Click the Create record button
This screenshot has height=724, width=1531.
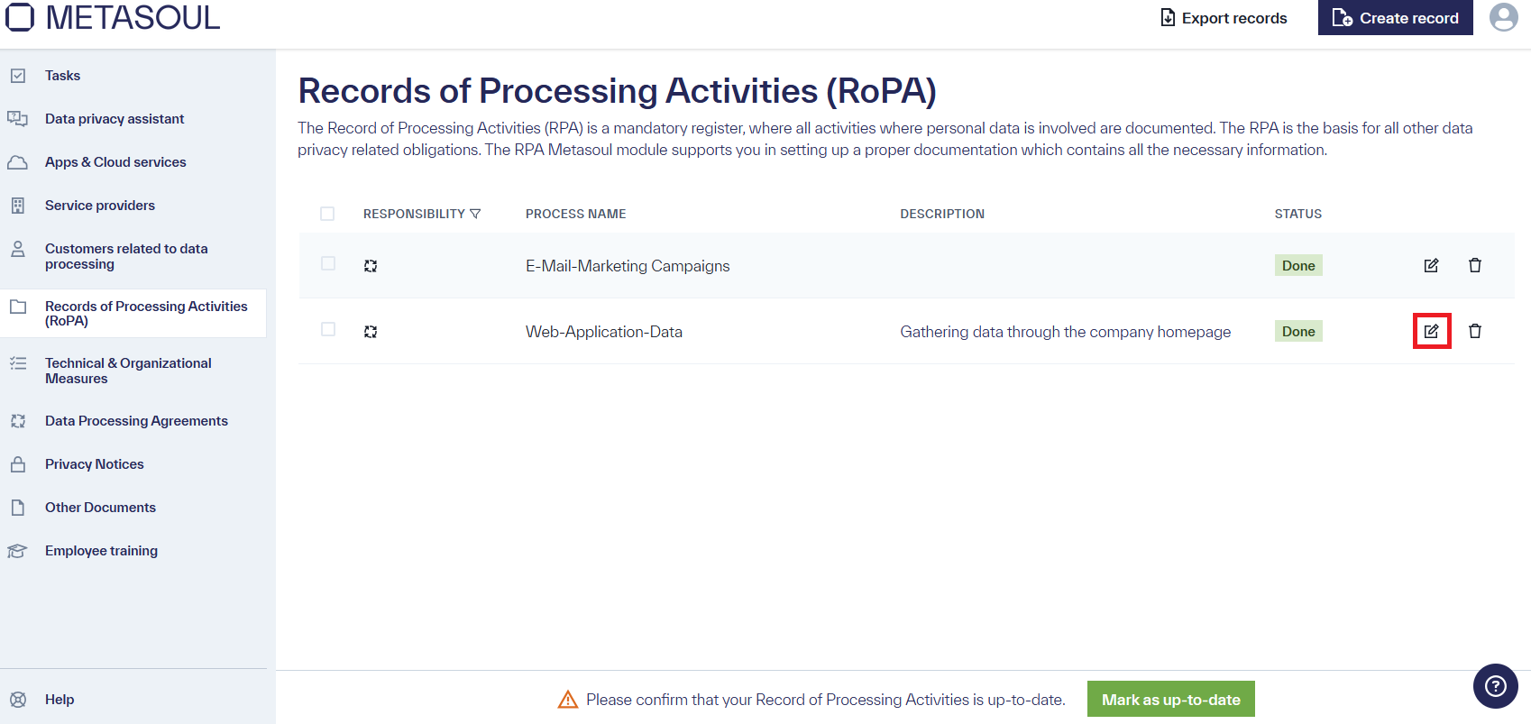click(1395, 17)
